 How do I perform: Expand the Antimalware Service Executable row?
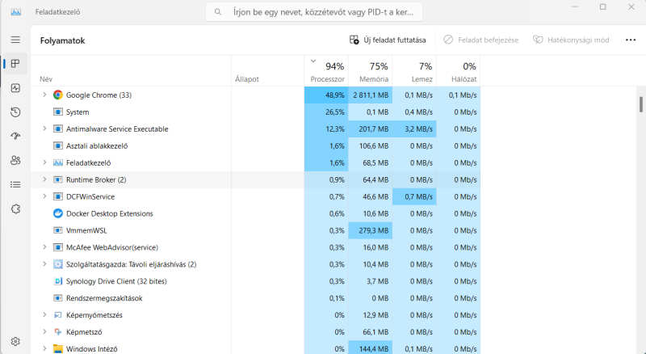coord(44,129)
